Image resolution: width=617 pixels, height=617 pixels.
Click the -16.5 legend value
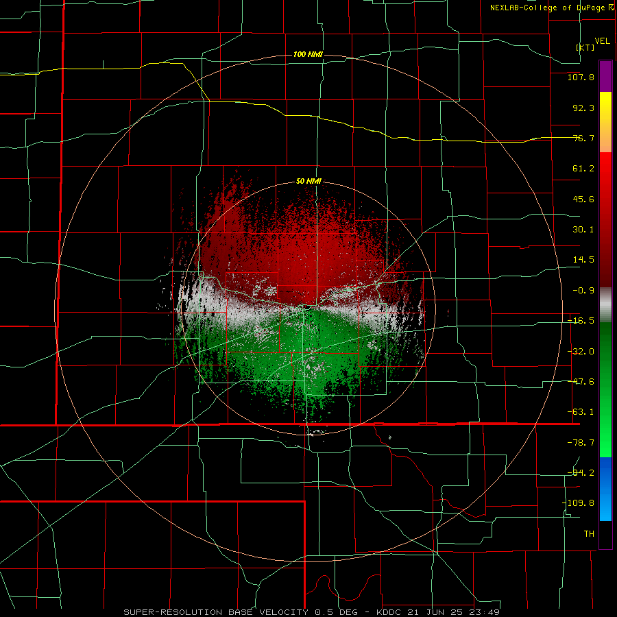581,321
